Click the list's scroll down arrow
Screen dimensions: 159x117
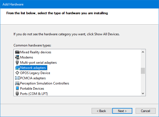143,93
